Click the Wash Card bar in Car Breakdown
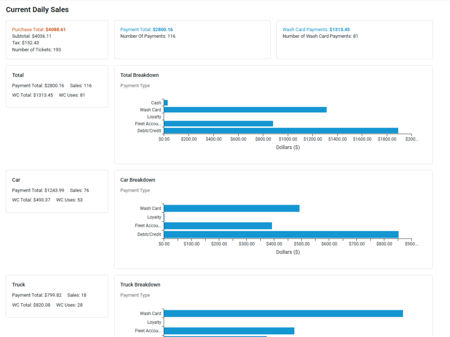Viewport: 450px width, 337px height. [232, 208]
